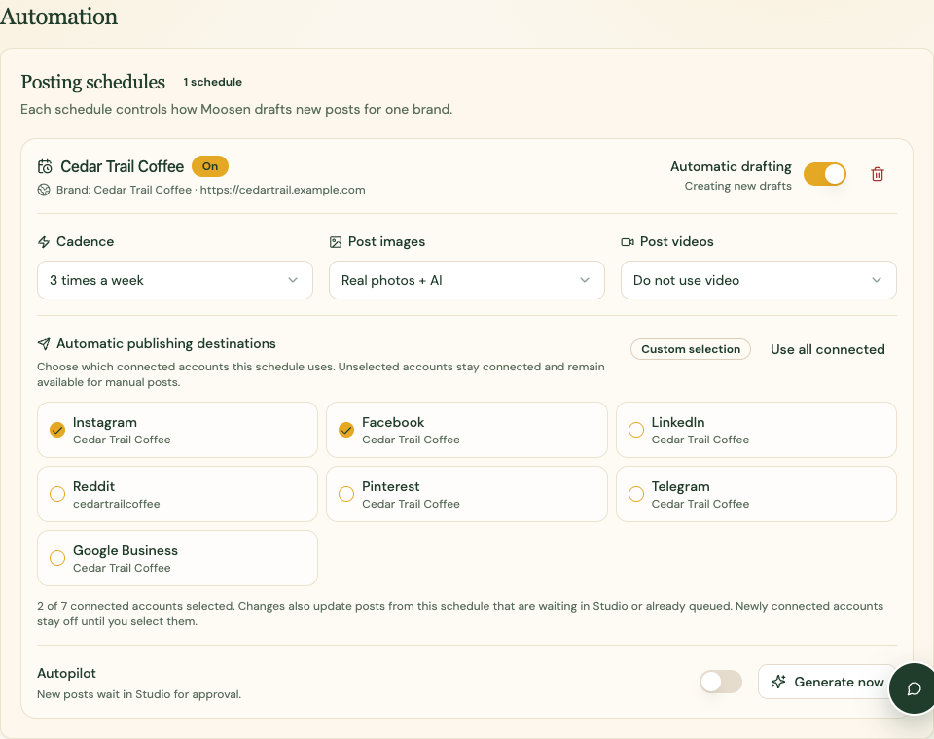Viewport: 934px width, 739px height.
Task: Open the Do not use video dropdown
Action: coord(758,280)
